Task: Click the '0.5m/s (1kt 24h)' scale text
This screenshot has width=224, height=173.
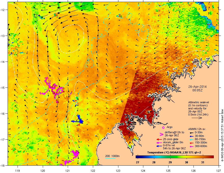Action: click(x=198, y=114)
